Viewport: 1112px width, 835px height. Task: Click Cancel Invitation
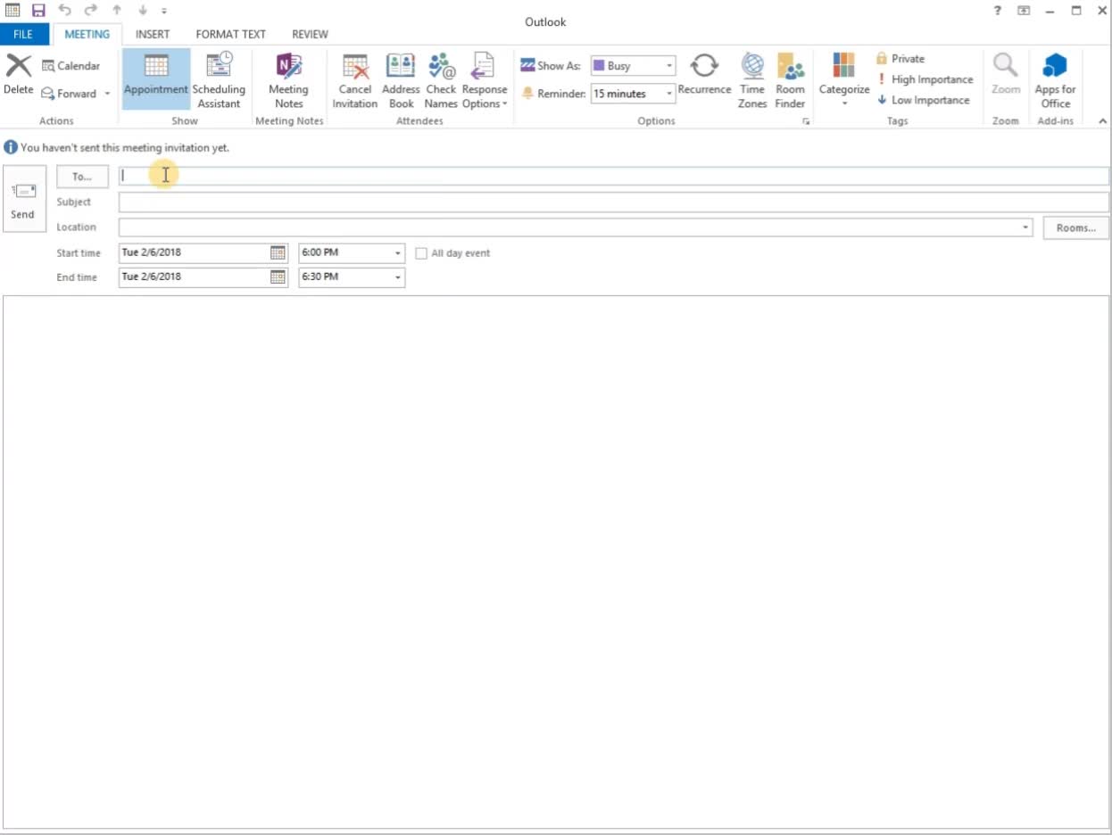pyautogui.click(x=355, y=79)
